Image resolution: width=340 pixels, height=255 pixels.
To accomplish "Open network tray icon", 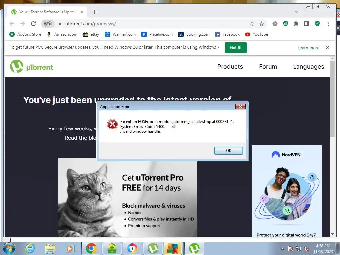I will (x=298, y=249).
